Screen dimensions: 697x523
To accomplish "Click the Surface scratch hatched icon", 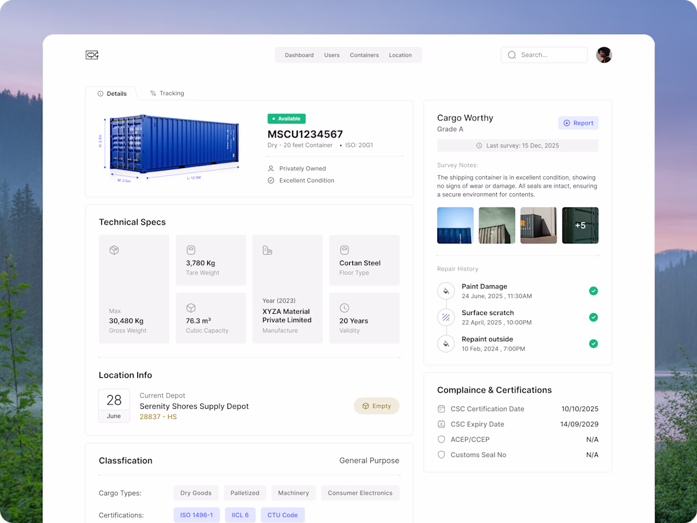I will tap(446, 317).
